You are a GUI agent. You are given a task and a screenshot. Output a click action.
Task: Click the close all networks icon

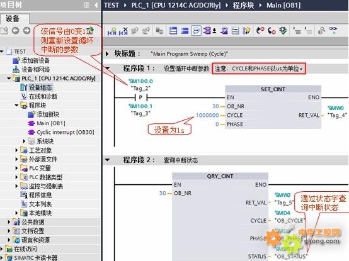pyautogui.click(x=185, y=31)
